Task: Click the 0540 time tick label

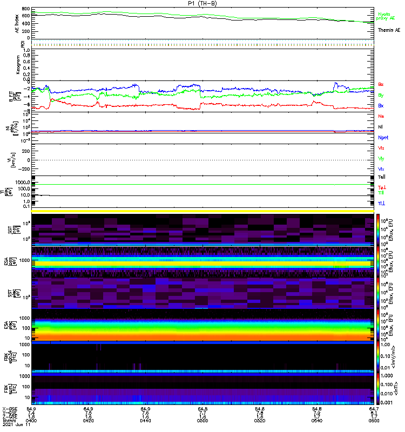Action: coord(317,421)
